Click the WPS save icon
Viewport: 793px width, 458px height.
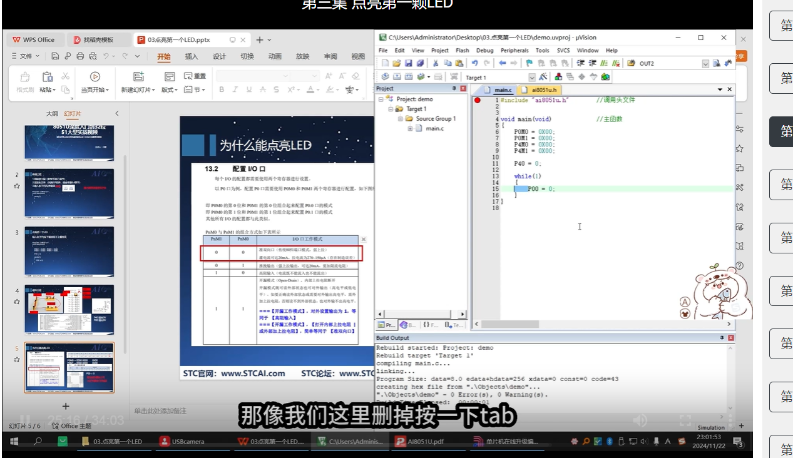point(55,56)
